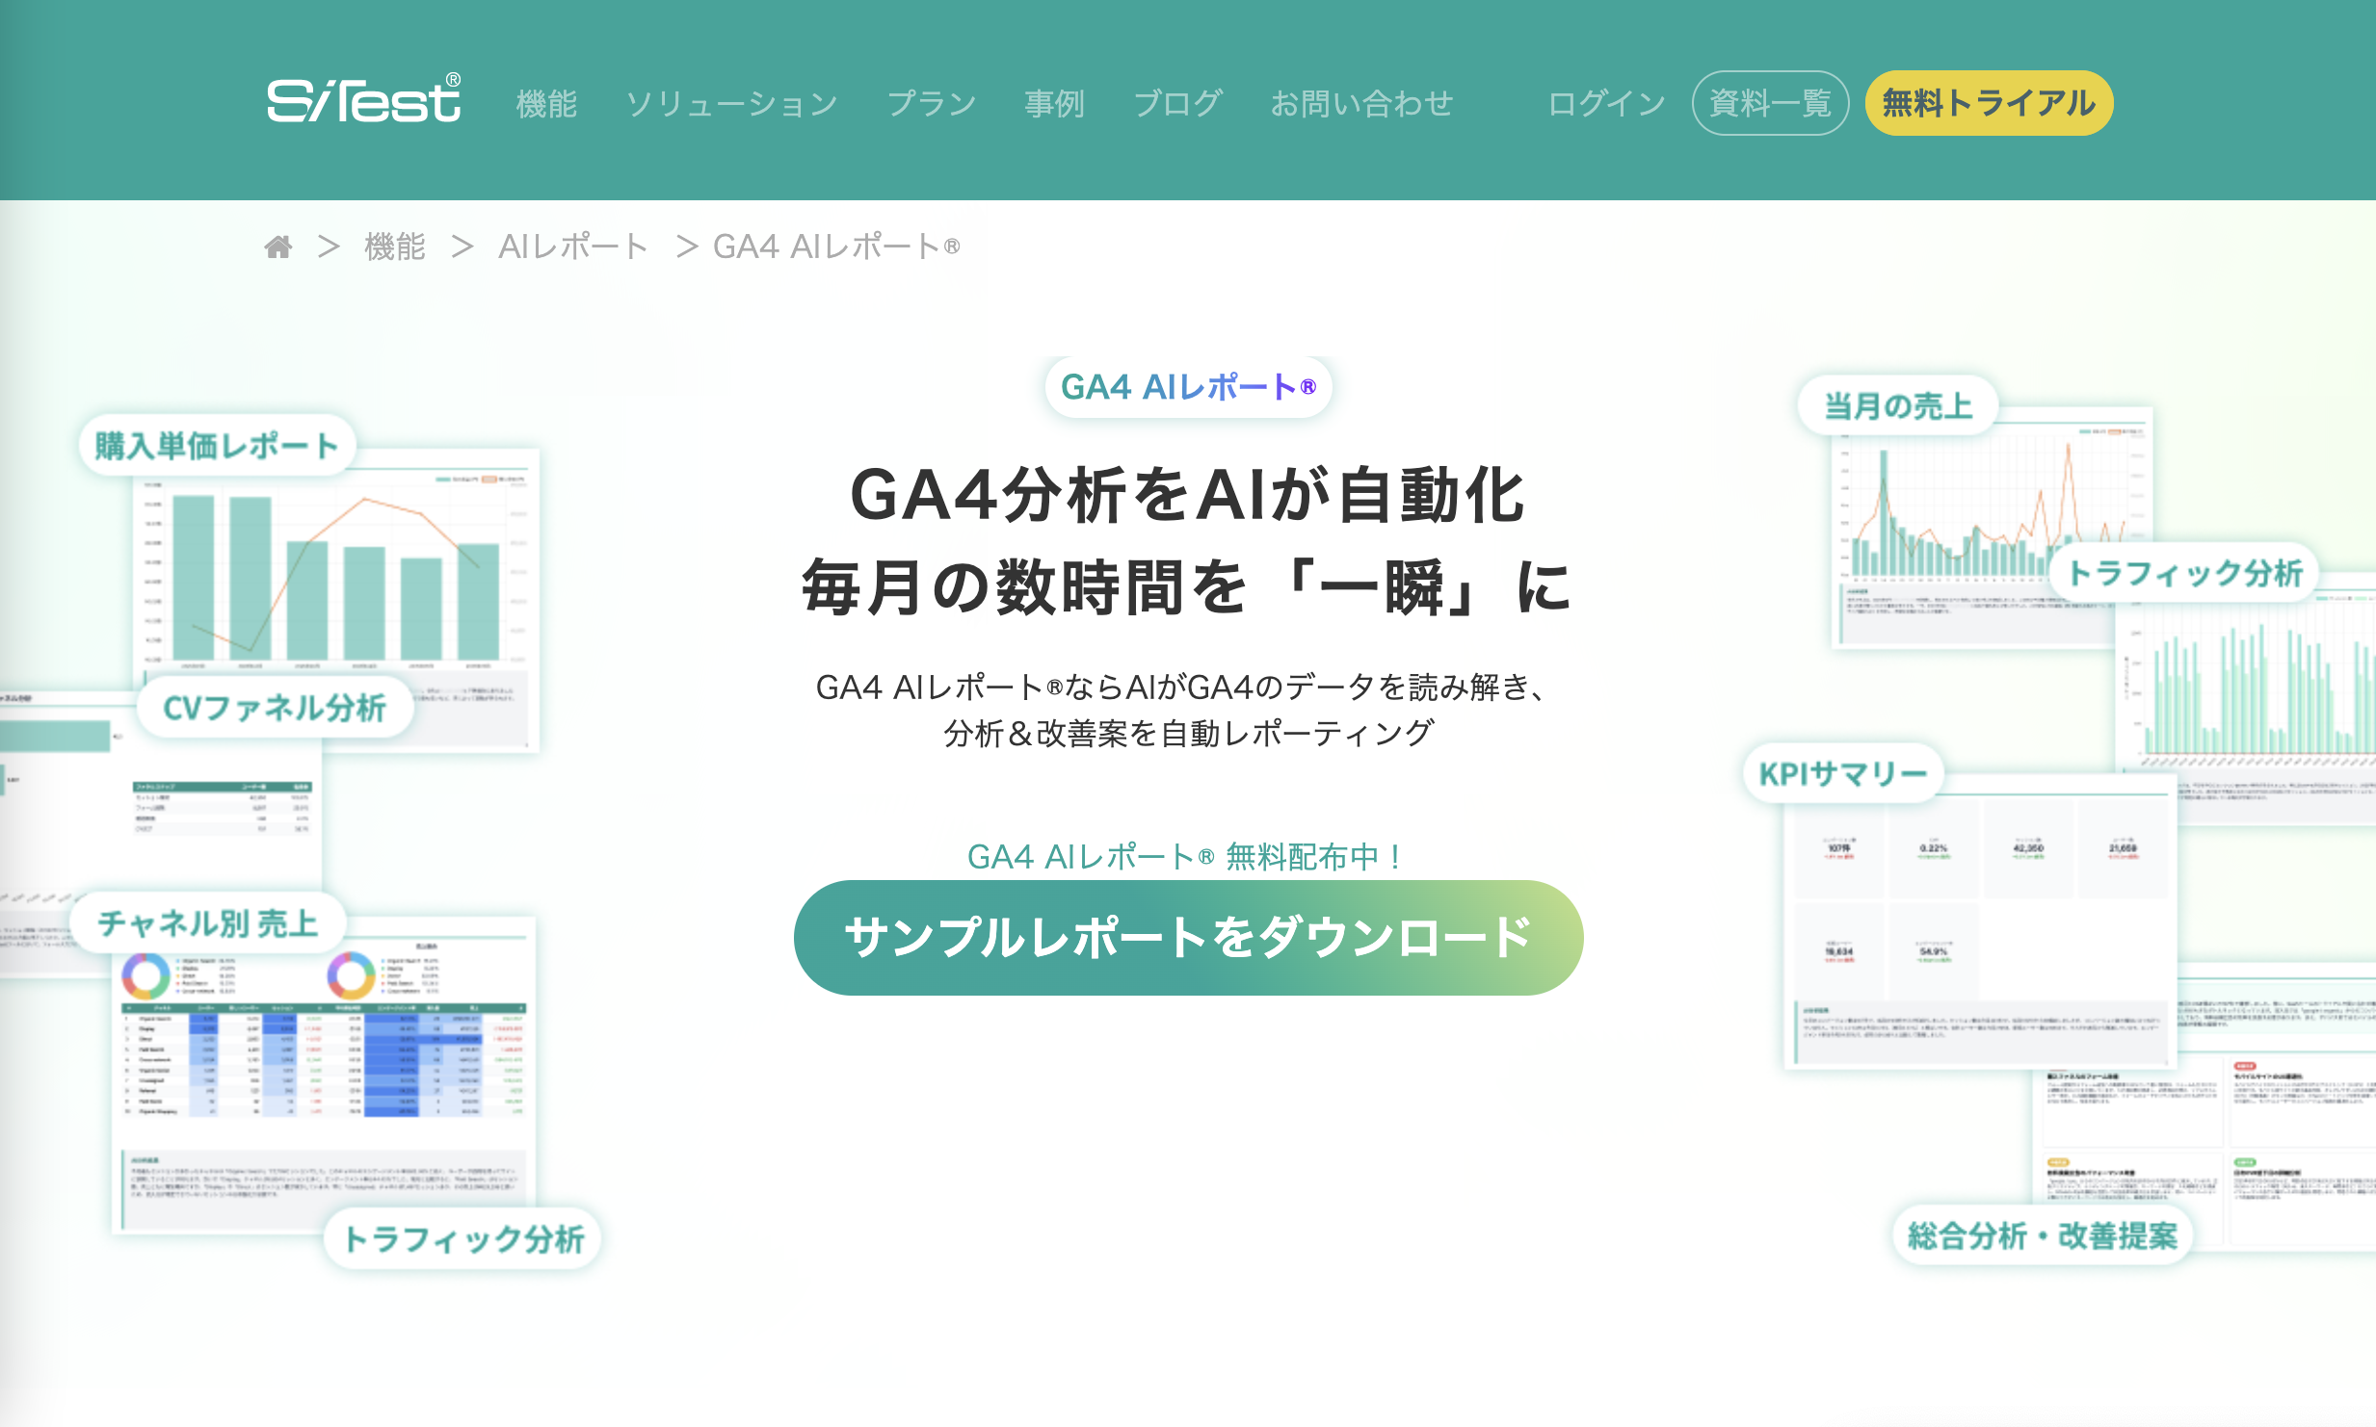Click the 購入単価レポート chart thumbnail

point(337,578)
